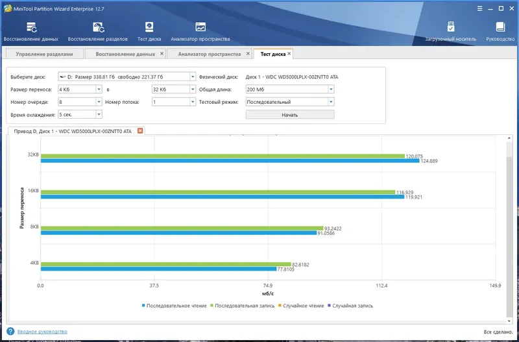This screenshot has height=342, width=519.
Task: Open the Восстановление данных toolbar icon
Action: [x=31, y=32]
